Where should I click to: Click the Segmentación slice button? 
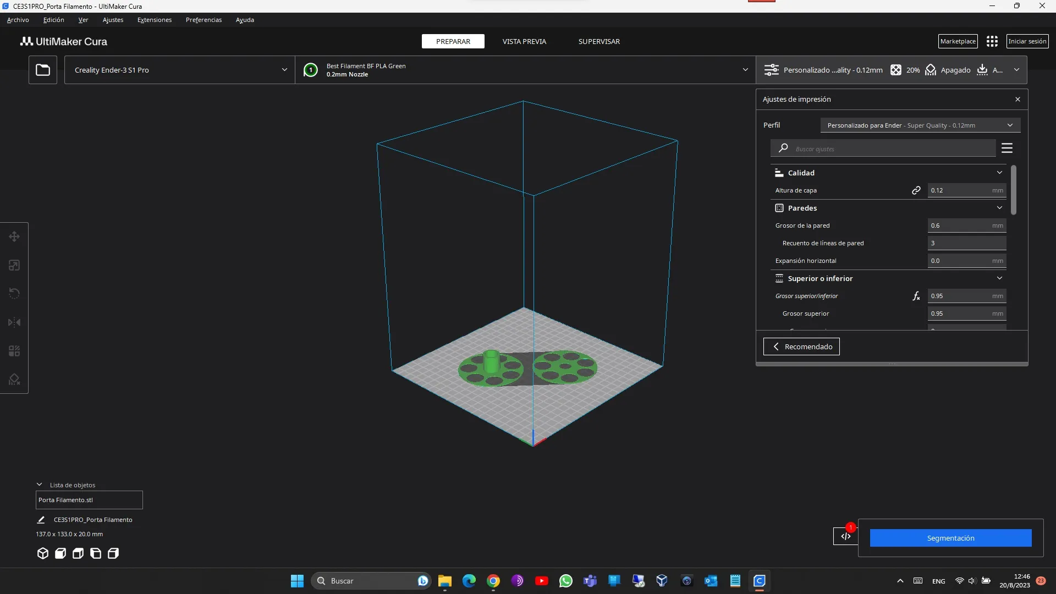click(x=950, y=538)
